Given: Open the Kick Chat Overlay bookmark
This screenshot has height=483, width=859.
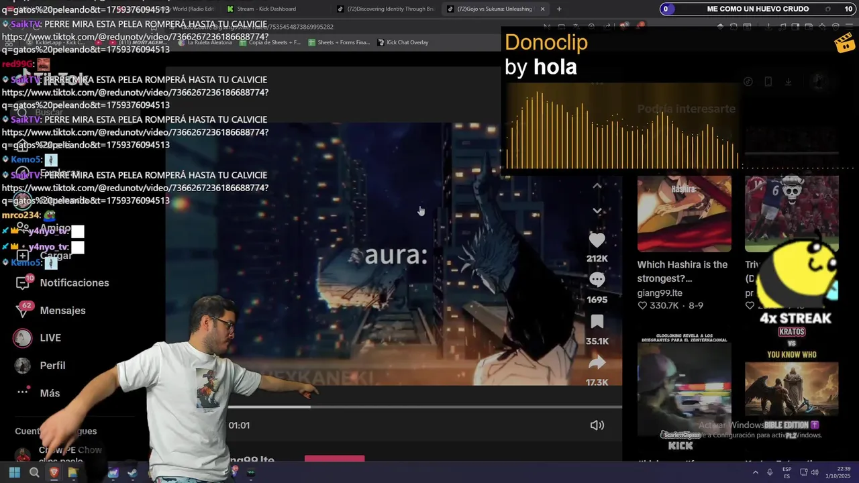Looking at the screenshot, I should [x=403, y=42].
